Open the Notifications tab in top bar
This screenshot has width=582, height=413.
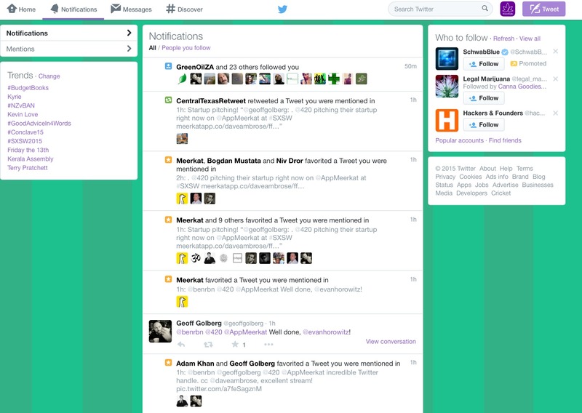point(73,9)
